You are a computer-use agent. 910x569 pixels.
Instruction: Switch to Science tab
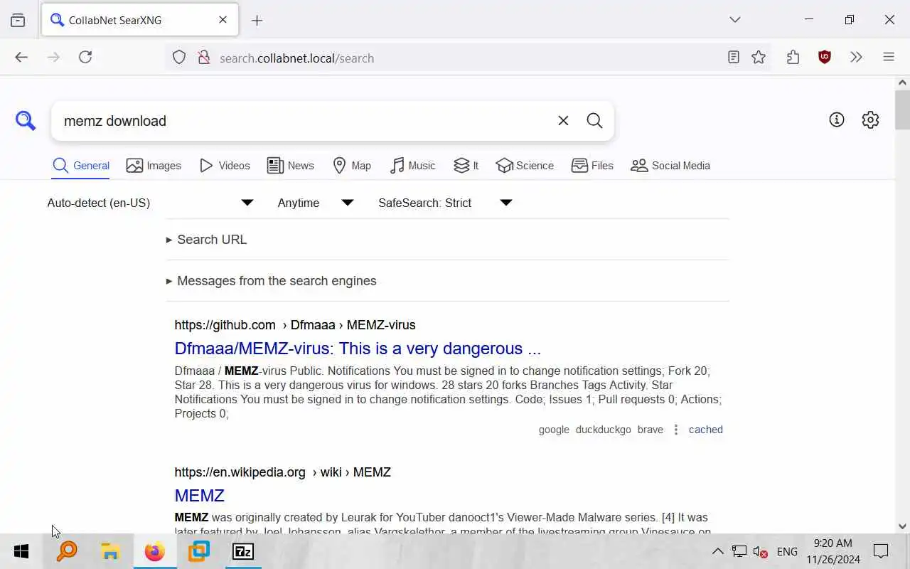pos(525,166)
